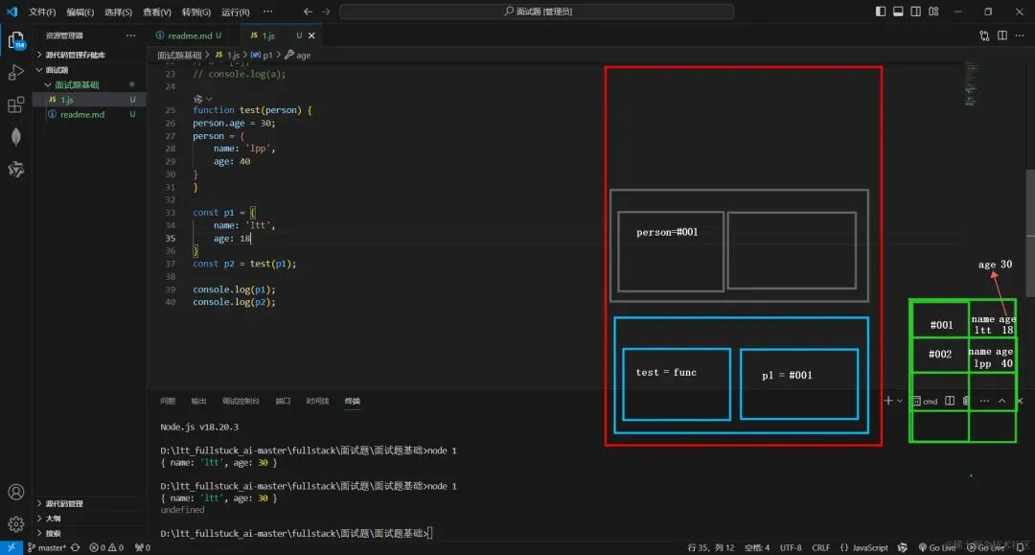
Task: Toggle secondary side bar visibility
Action: 915,12
